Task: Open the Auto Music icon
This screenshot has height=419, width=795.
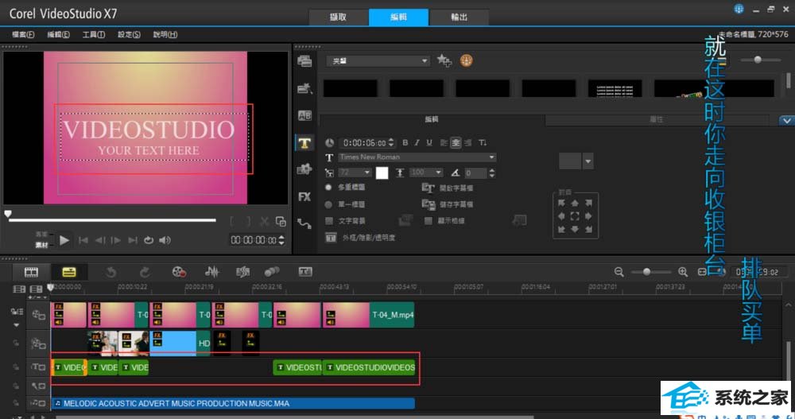Action: point(242,272)
